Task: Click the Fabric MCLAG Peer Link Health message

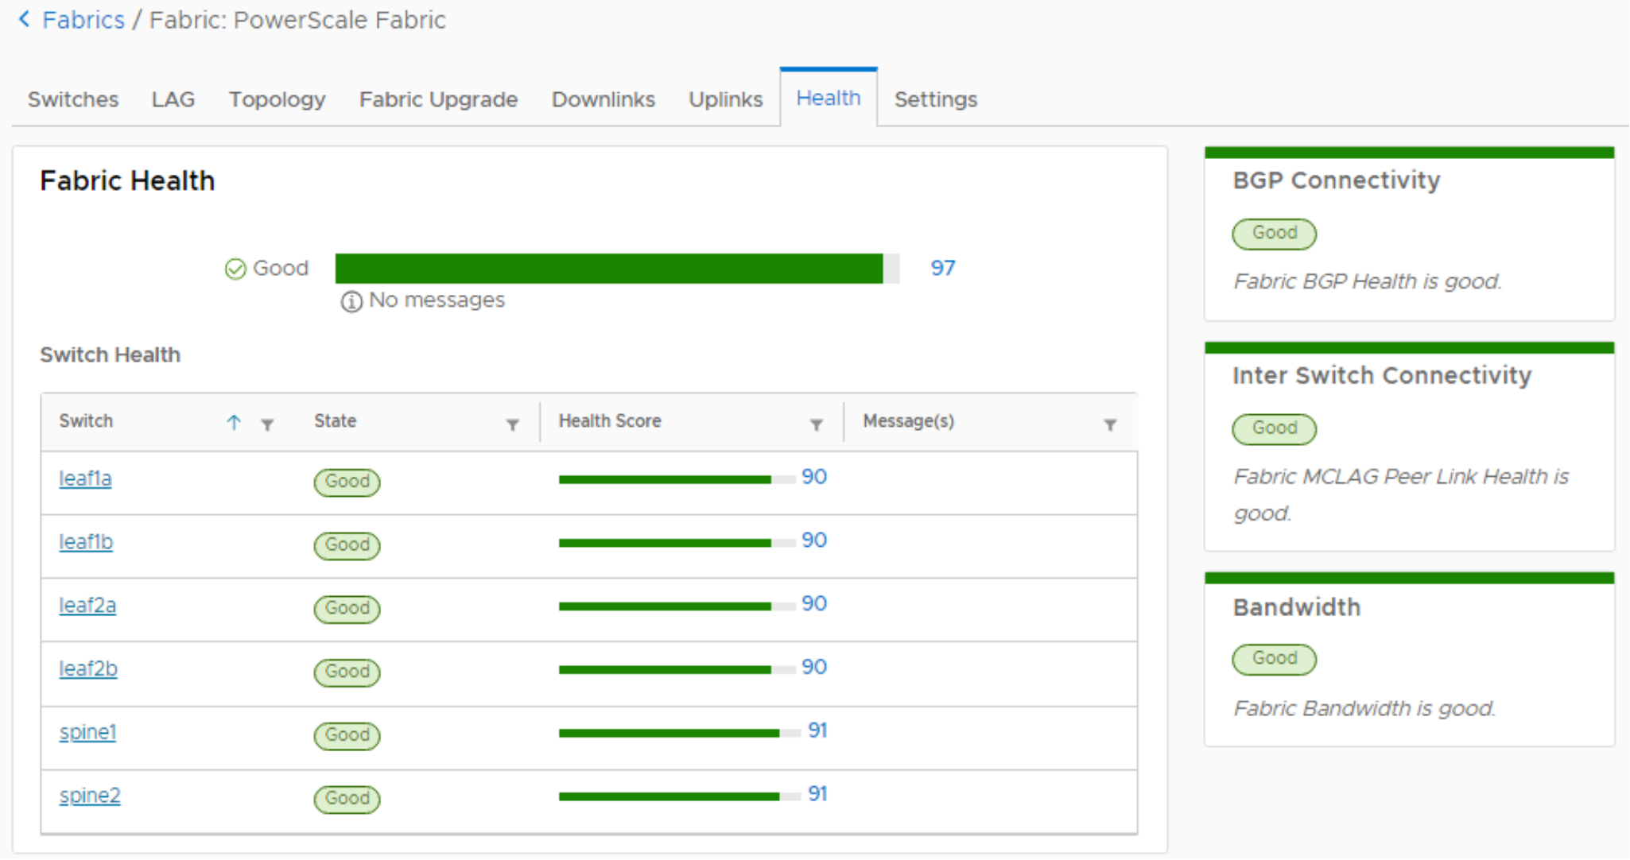Action: (1401, 494)
